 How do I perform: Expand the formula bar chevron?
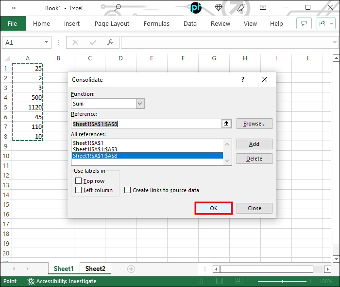click(x=335, y=42)
